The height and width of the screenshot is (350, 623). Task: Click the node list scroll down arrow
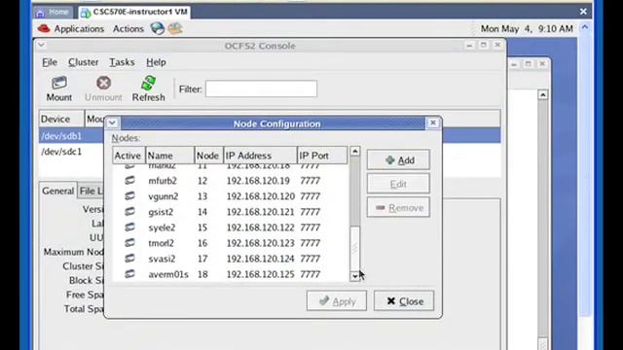coord(354,276)
